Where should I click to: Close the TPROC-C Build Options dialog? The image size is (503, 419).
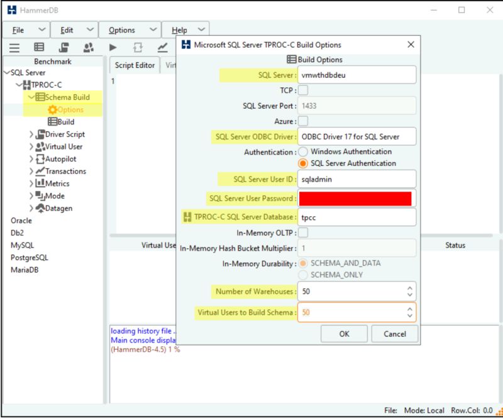[x=411, y=45]
